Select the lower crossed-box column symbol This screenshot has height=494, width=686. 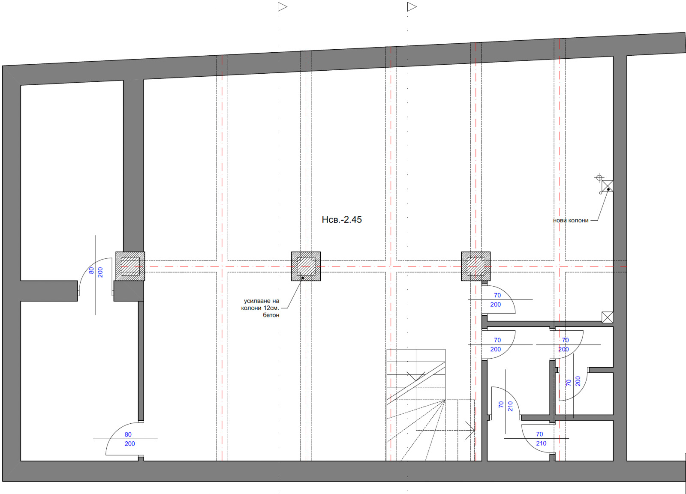click(607, 317)
